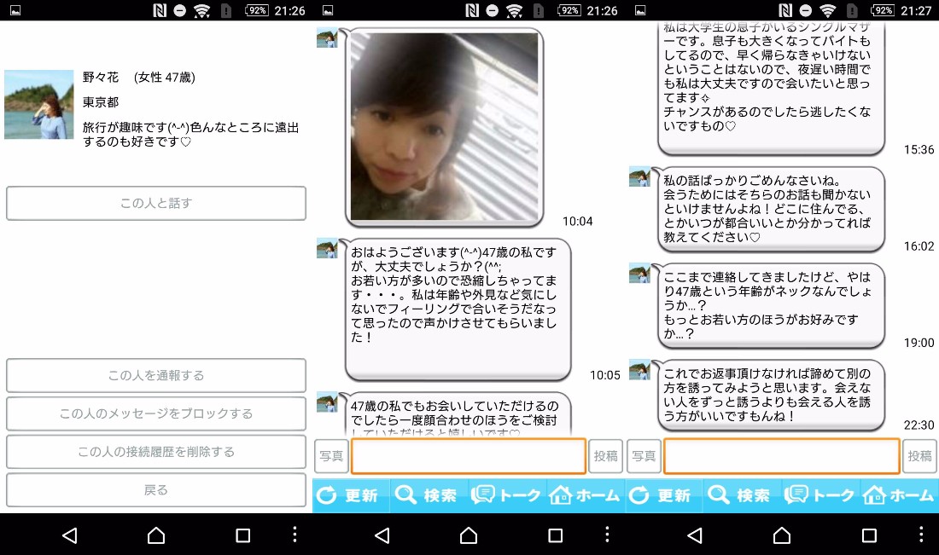The width and height of the screenshot is (939, 555).
Task: Focus the right chat message input field
Action: click(x=781, y=456)
